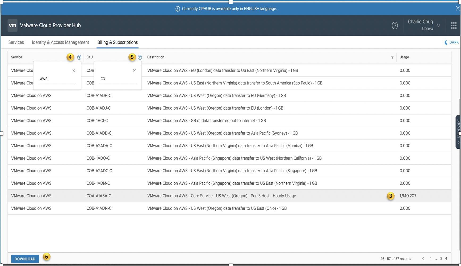This screenshot has height=266, width=461.
Task: Select SKU cell COB-A1ADD-C
Action: click(x=99, y=133)
